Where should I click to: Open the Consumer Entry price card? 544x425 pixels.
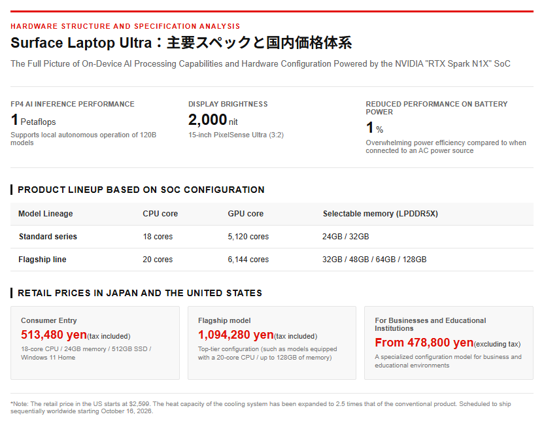95,343
